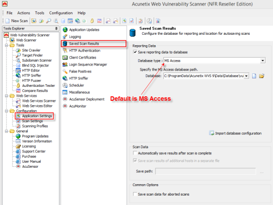
Task: Open the Login Sequence Manager entry
Action: pos(88,65)
